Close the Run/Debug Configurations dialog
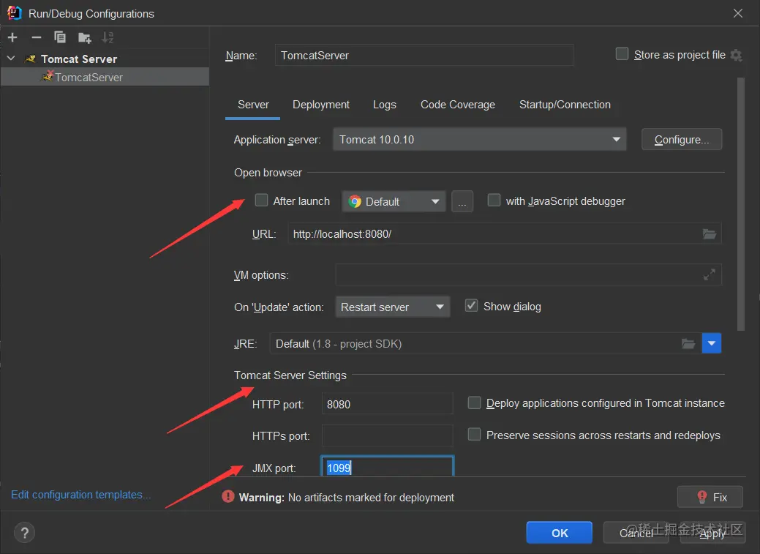The height and width of the screenshot is (554, 760). tap(738, 13)
